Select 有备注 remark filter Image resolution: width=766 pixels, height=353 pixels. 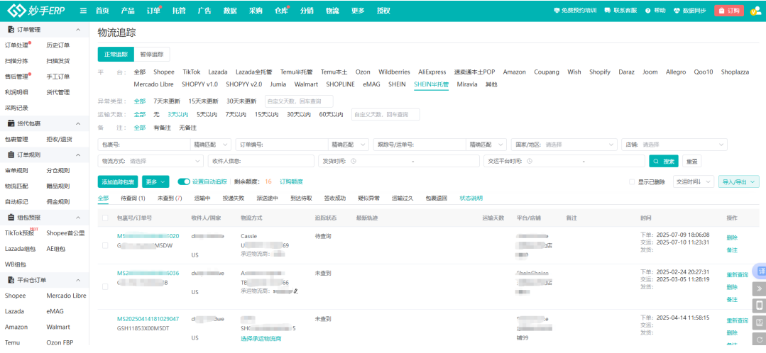click(x=162, y=128)
